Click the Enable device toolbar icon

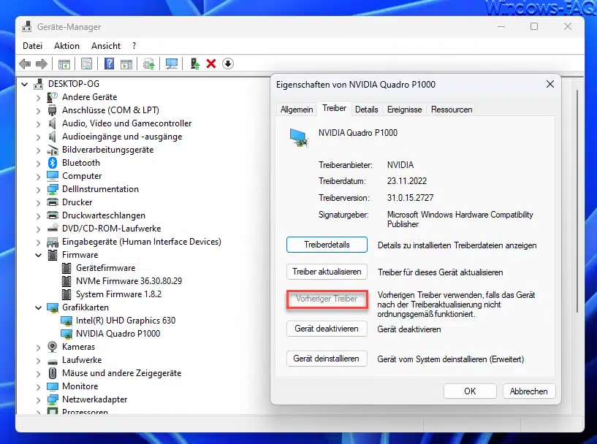(x=195, y=64)
